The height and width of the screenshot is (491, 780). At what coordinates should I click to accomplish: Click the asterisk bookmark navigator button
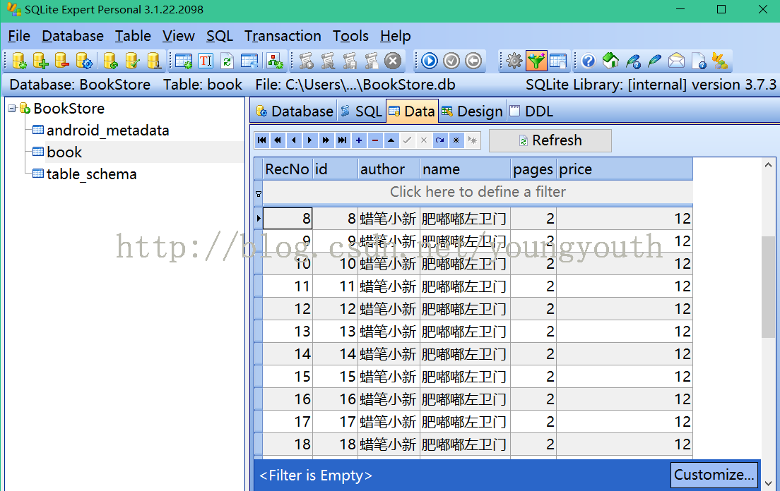click(x=456, y=140)
